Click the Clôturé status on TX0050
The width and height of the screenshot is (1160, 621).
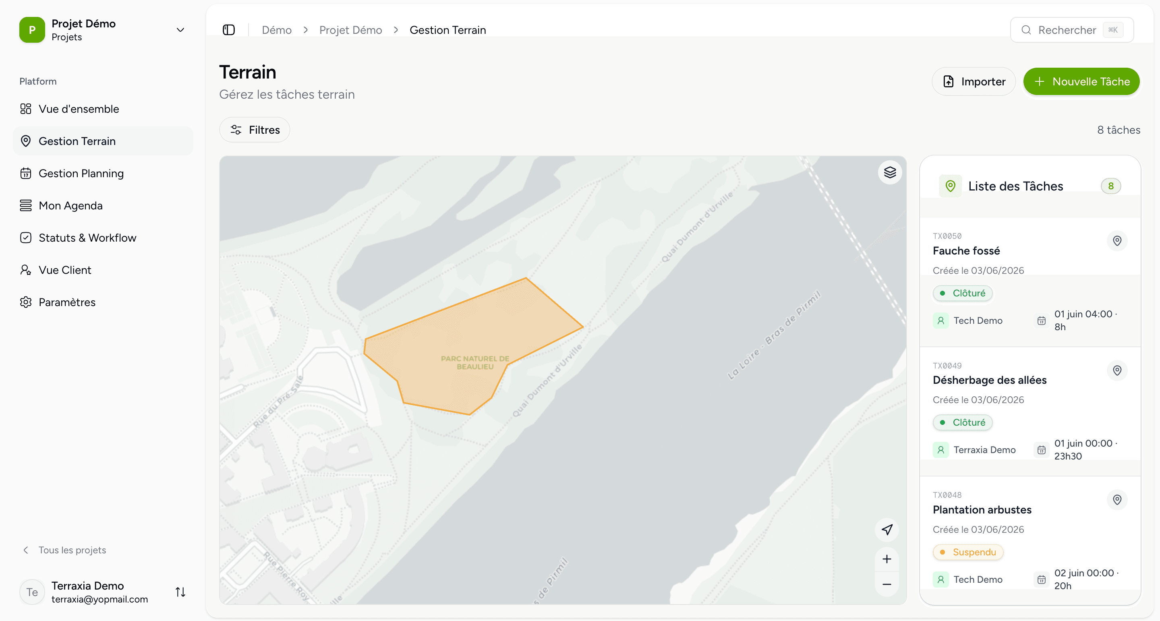[962, 293]
